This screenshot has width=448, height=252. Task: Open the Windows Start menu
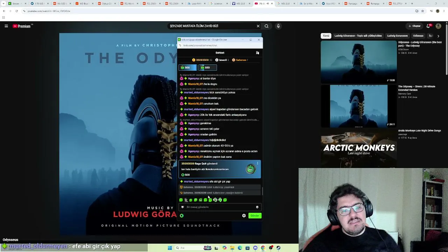coord(170,248)
